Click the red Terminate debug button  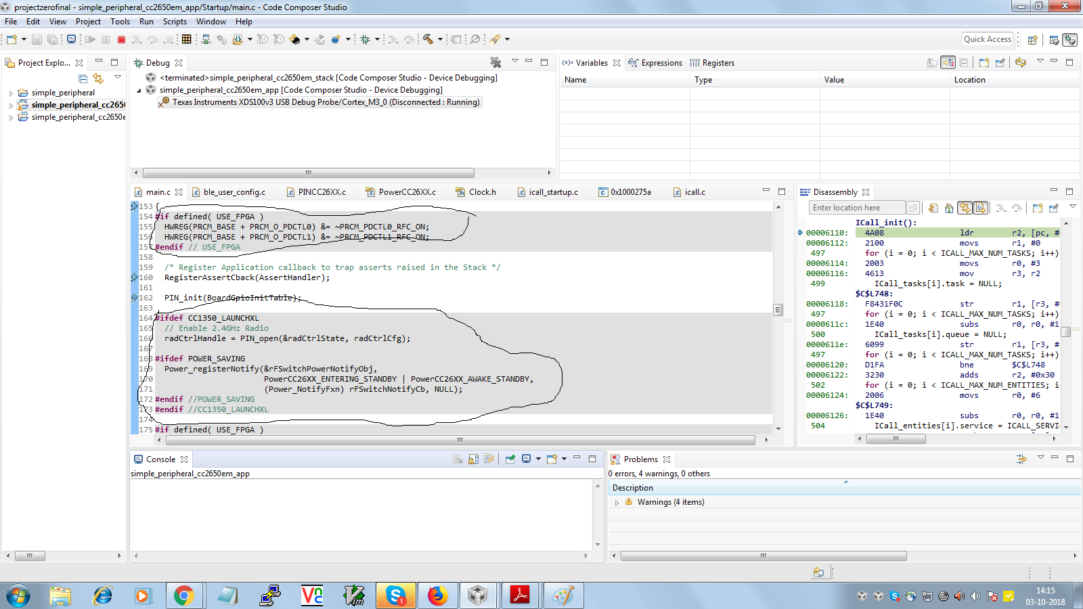pyautogui.click(x=122, y=39)
